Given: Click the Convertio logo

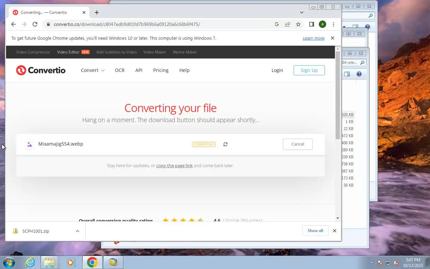Looking at the screenshot, I should [41, 70].
